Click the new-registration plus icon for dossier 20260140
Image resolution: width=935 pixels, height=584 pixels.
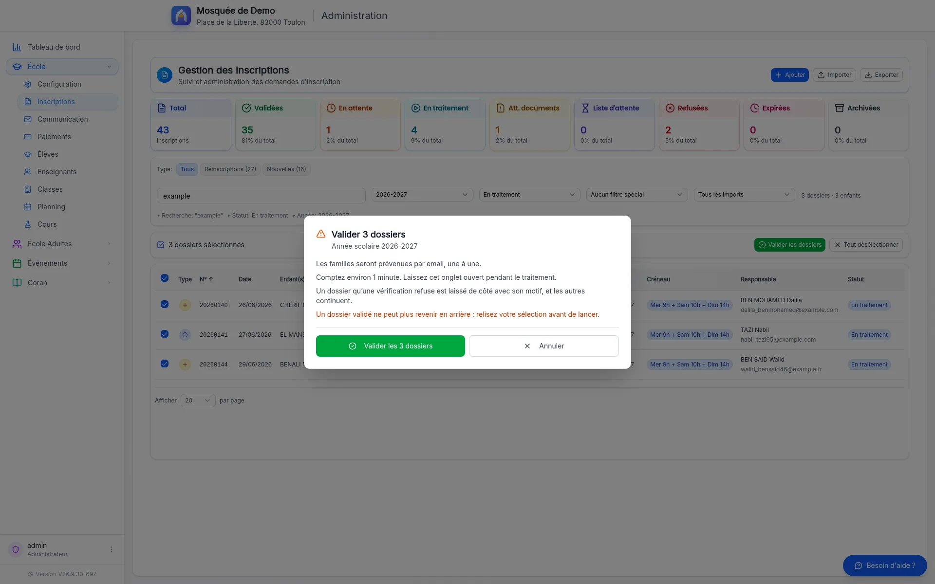tap(185, 305)
